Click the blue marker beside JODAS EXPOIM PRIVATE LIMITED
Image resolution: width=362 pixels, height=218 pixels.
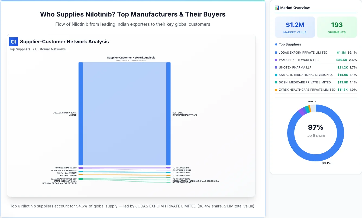[276, 53]
